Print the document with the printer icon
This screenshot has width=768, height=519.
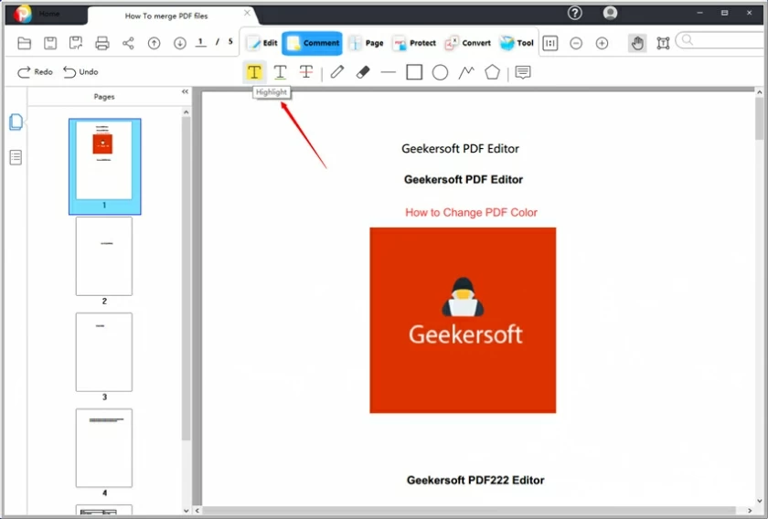pyautogui.click(x=101, y=43)
